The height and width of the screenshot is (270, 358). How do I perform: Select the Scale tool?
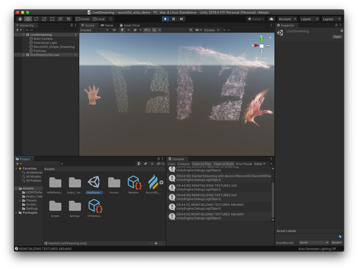(44, 19)
